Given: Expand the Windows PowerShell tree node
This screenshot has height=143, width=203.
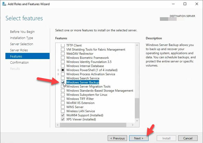Looking at the screenshot, I should [x=58, y=70].
